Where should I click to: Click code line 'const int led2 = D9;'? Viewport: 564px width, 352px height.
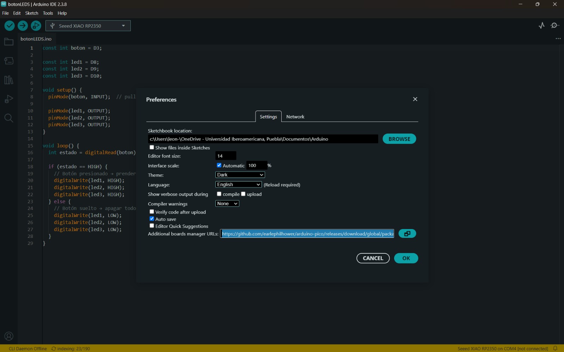pyautogui.click(x=71, y=69)
